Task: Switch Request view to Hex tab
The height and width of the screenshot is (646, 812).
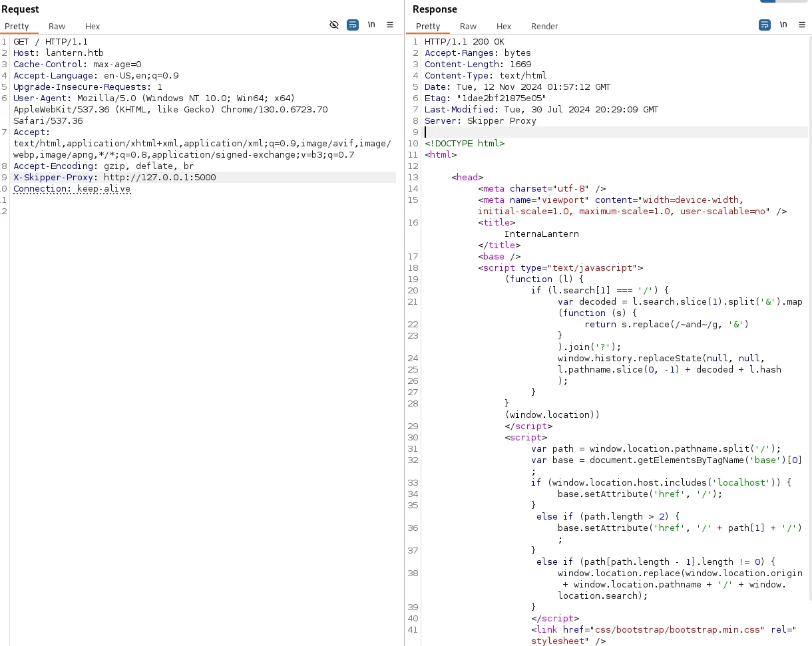Action: click(93, 26)
